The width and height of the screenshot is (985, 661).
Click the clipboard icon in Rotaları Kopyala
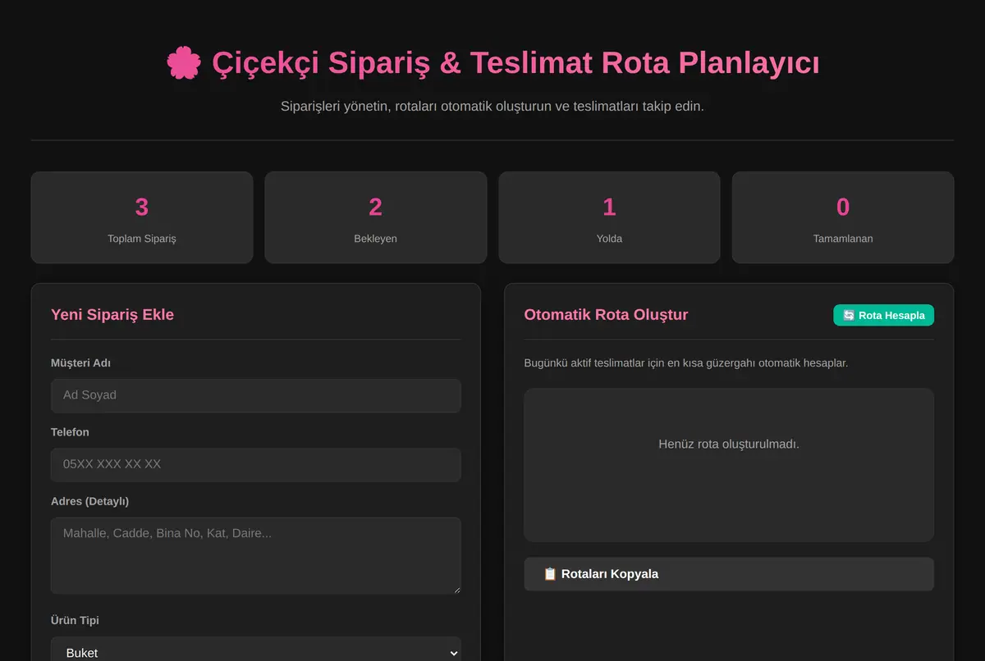(x=550, y=574)
